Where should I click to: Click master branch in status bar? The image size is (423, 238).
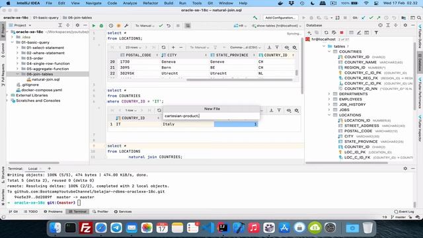(398, 217)
